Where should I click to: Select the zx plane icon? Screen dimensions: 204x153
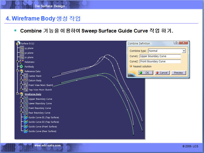[22, 57]
